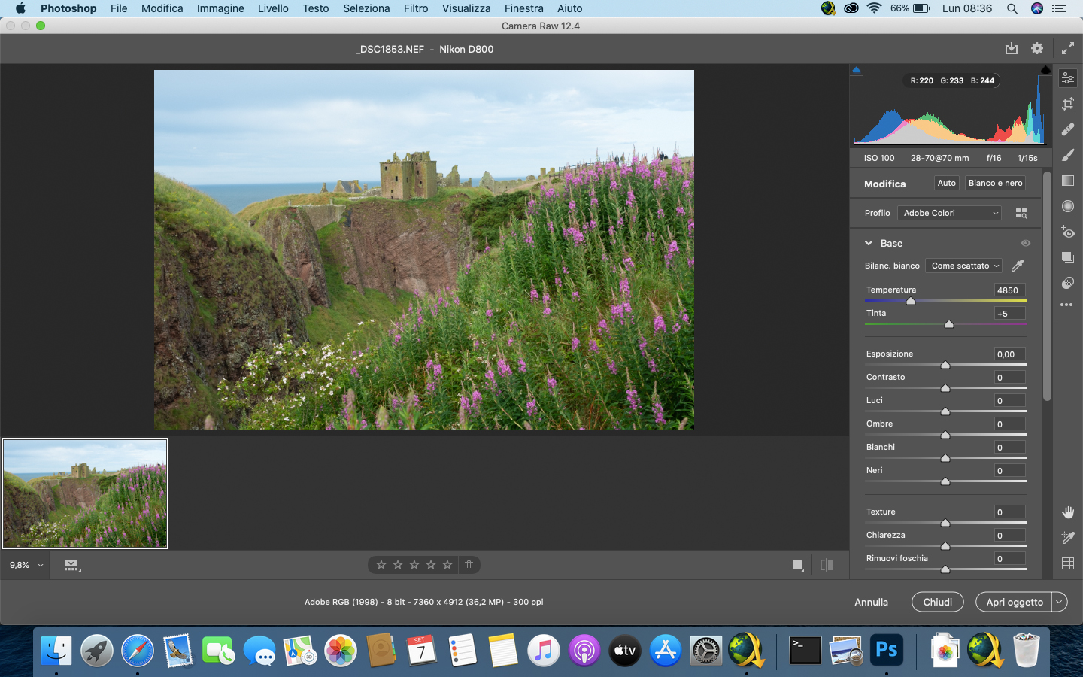1083x677 pixels.
Task: Set a one-star rating
Action: (x=381, y=565)
